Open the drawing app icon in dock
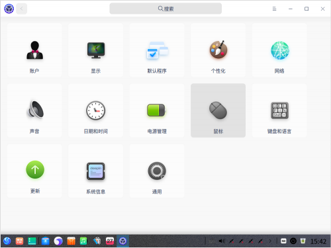Screen dimensions: 331x248 [x=97, y=241]
